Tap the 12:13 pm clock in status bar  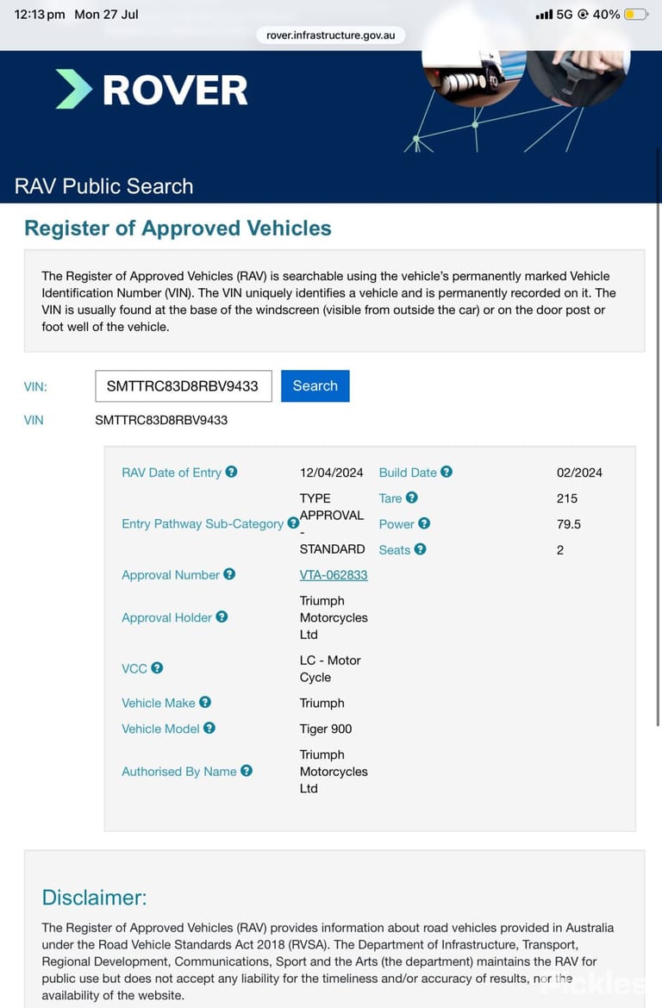click(x=40, y=14)
